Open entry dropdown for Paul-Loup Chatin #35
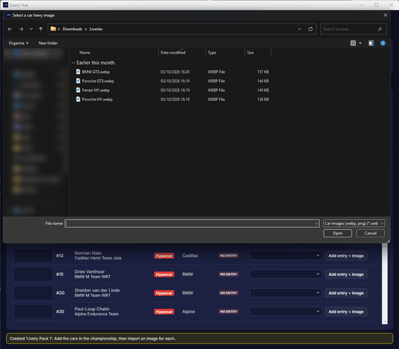The height and width of the screenshot is (349, 399). 286,312
